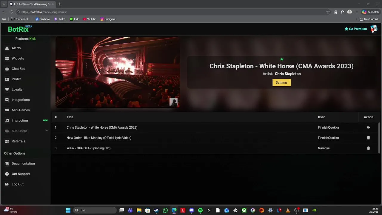Screen dimensions: 382x215
Task: Open Referrals from its people icon
Action: [x=7, y=141]
